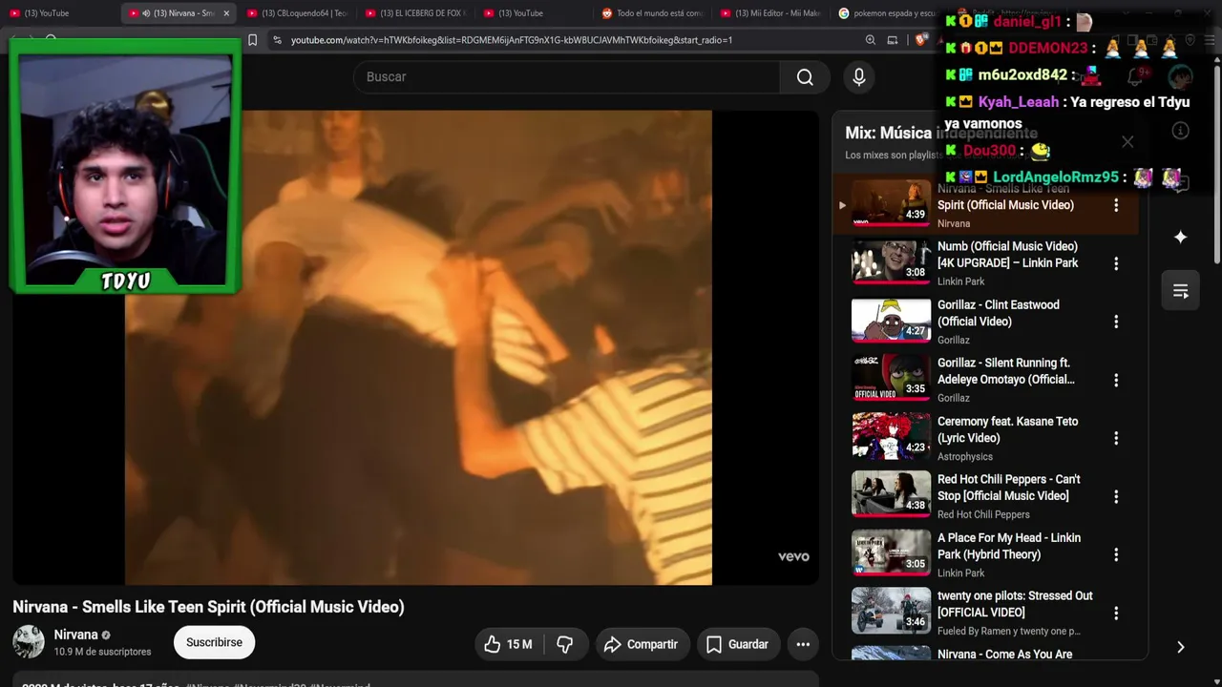Subscribe with the Suscribirse button
Screen dimensions: 1222x687
[x=214, y=642]
